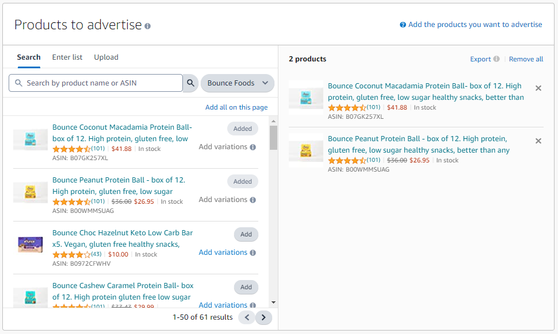Click Choc Hazelnut Keto Bar thumbnail

click(30, 245)
